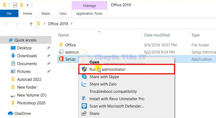This screenshot has width=216, height=118.
Task: Open the File menu tab
Action: click(x=9, y=13)
